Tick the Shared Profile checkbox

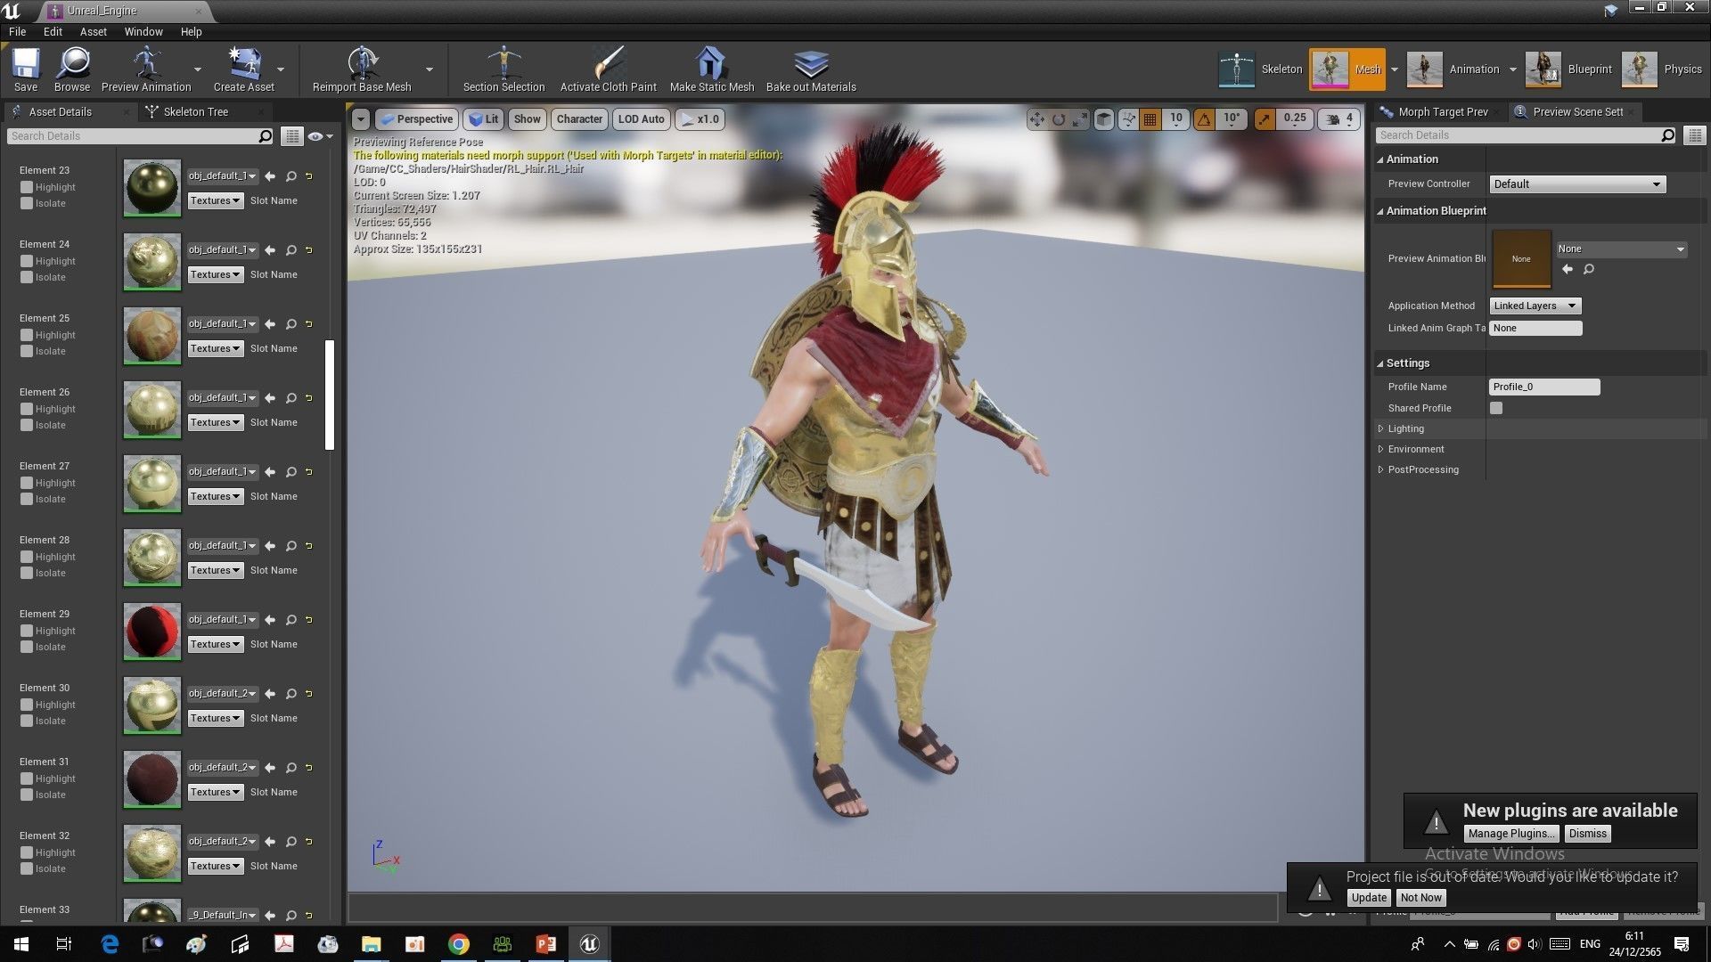coord(1496,408)
